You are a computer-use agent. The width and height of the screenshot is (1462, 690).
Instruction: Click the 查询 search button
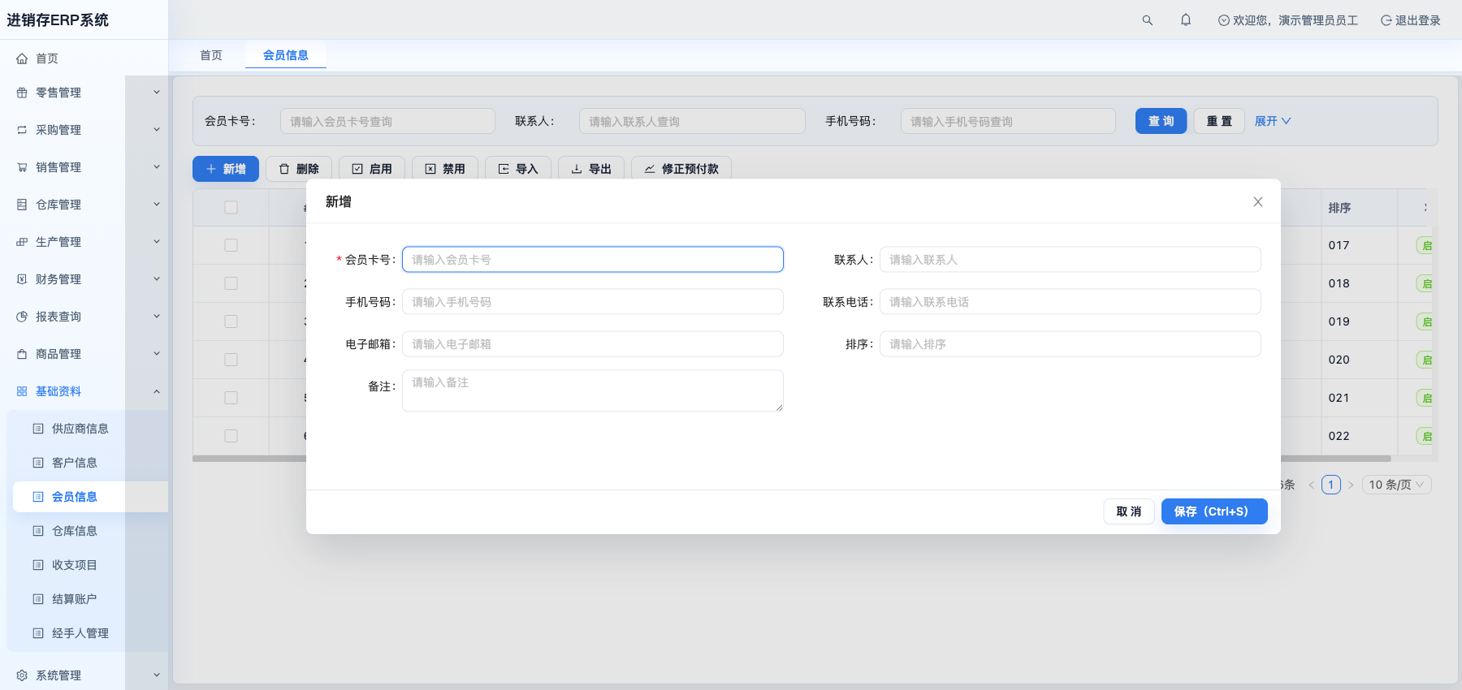pos(1161,121)
